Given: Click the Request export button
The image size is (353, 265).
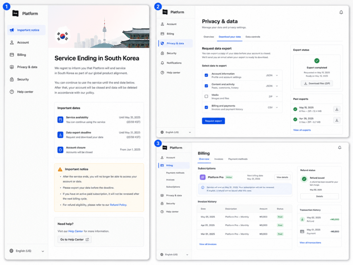Looking at the screenshot, I should [213, 121].
